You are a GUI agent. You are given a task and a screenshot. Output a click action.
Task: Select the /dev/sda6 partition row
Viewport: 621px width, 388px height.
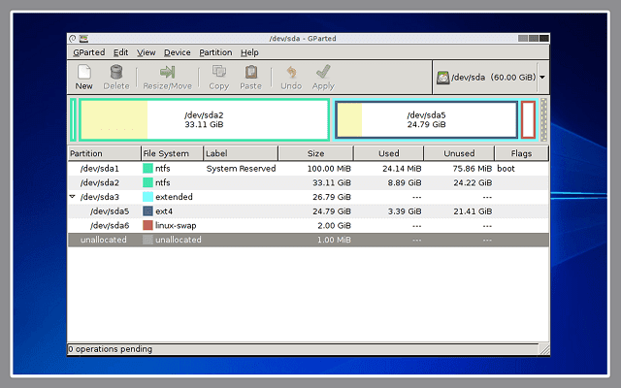[309, 226]
